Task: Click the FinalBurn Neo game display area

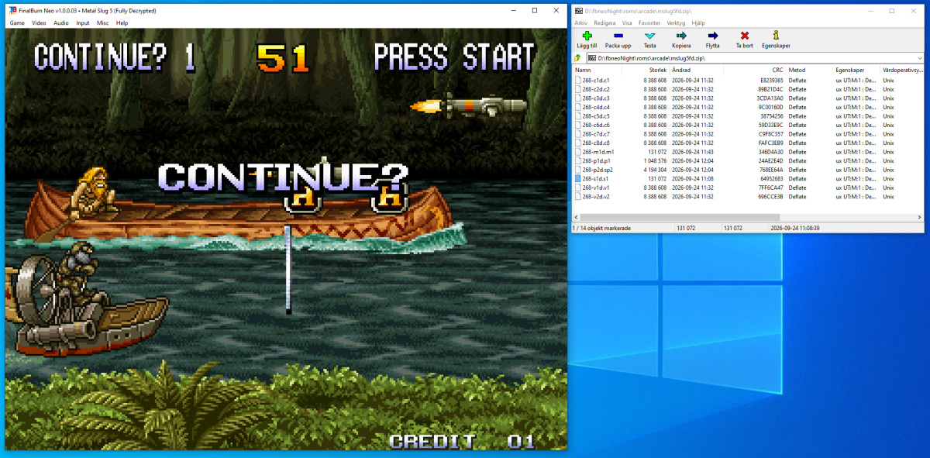Action: 286,239
